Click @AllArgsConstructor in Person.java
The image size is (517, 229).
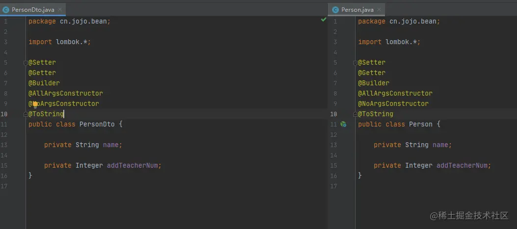(395, 93)
